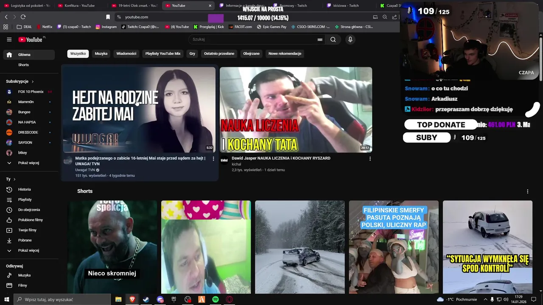The height and width of the screenshot is (305, 543).
Task: Open the YouTube hamburger guide menu
Action: click(x=9, y=39)
